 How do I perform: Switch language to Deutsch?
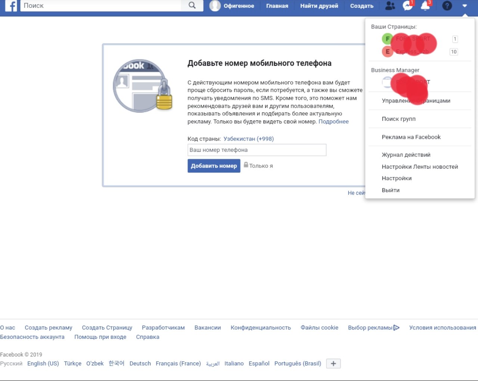140,363
